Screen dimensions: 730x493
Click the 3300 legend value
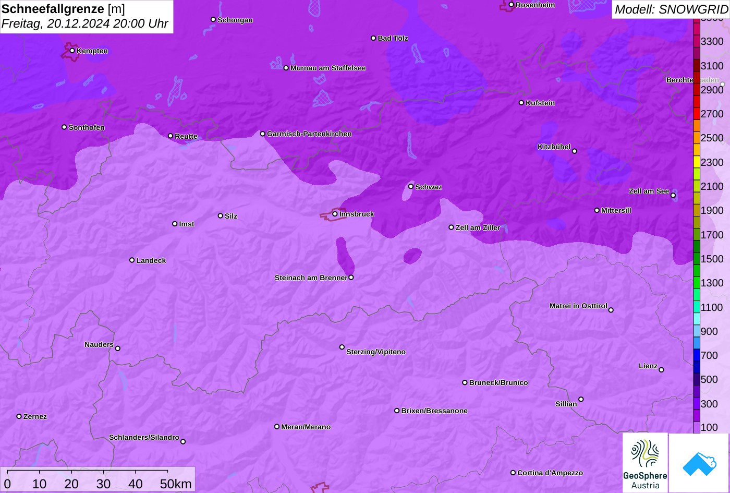712,41
